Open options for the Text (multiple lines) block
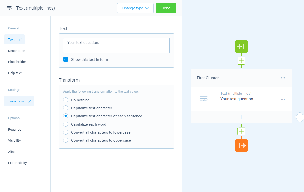Image resolution: width=304 pixels, height=192 pixels. coord(283,99)
